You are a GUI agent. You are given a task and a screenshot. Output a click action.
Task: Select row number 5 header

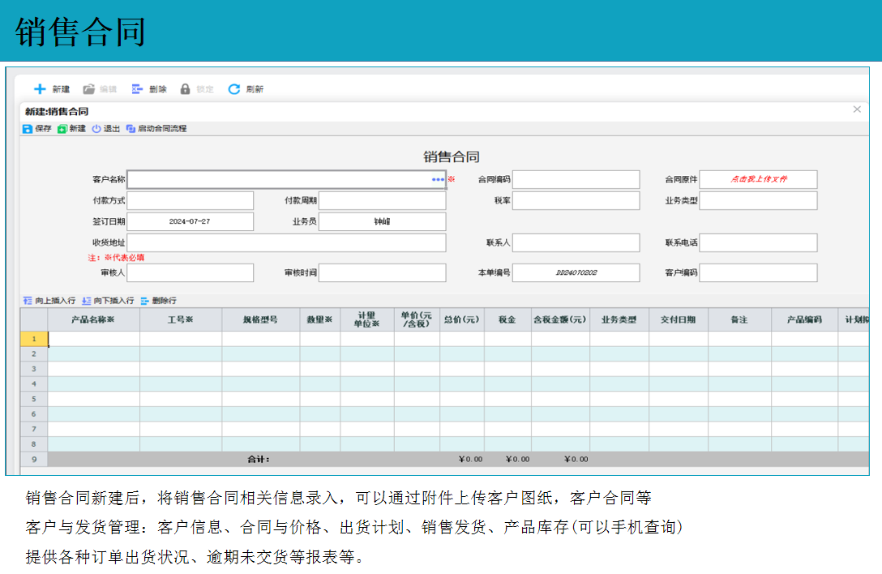tap(34, 399)
